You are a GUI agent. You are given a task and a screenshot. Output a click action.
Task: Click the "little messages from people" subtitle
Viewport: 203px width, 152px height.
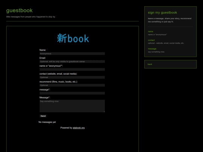tap(31, 17)
